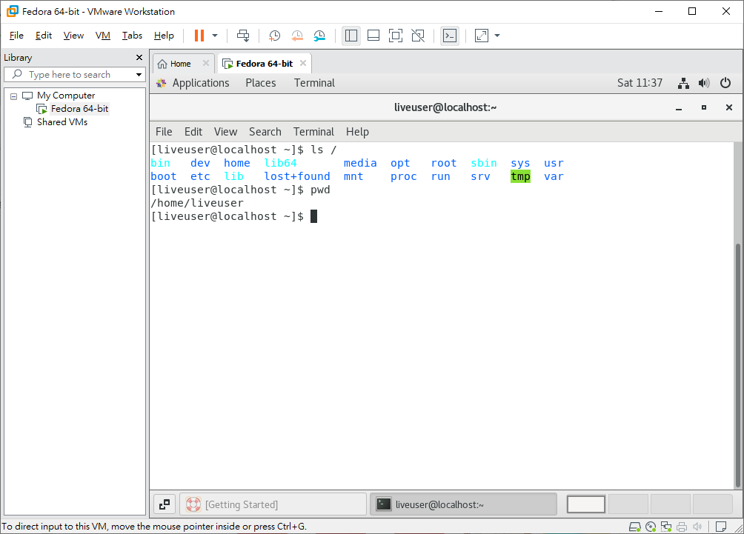
Task: Collapse the My Computer tree node
Action: coord(14,96)
